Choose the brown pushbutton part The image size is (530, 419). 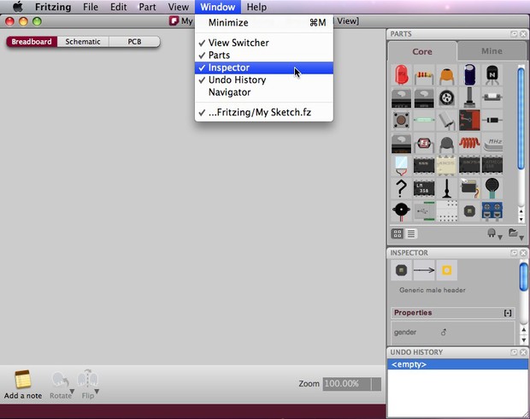pyautogui.click(x=401, y=120)
